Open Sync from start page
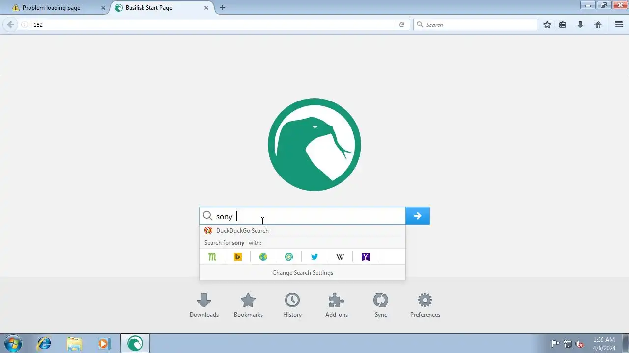The height and width of the screenshot is (353, 629). (x=381, y=305)
